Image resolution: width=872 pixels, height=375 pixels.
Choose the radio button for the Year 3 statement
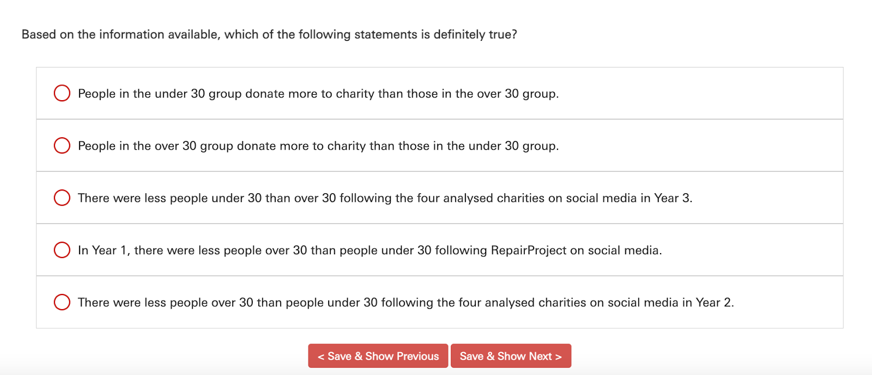tap(62, 198)
